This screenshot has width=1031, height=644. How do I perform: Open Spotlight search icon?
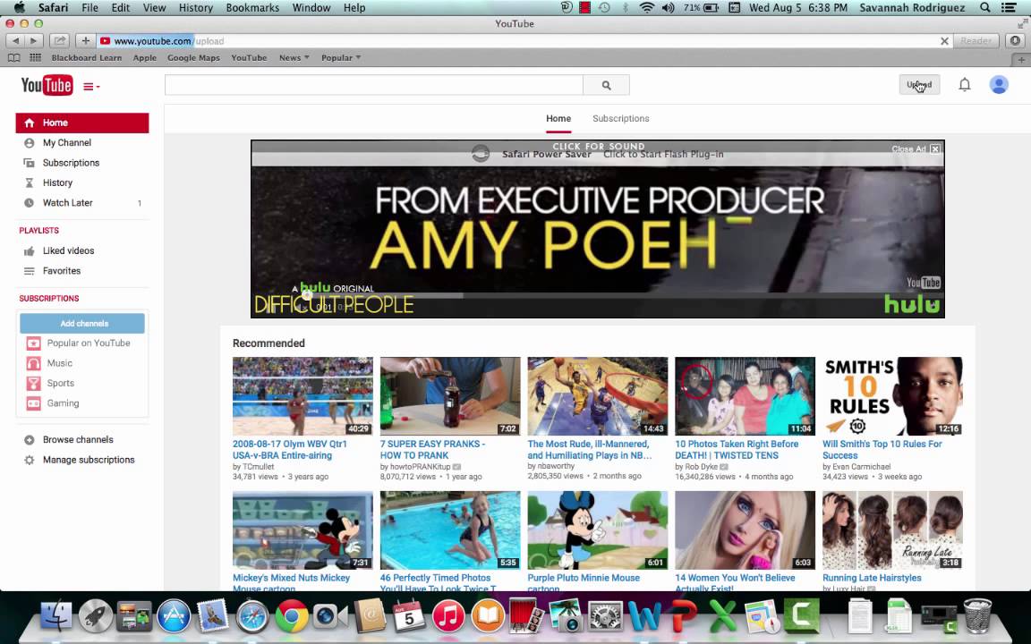(x=985, y=8)
